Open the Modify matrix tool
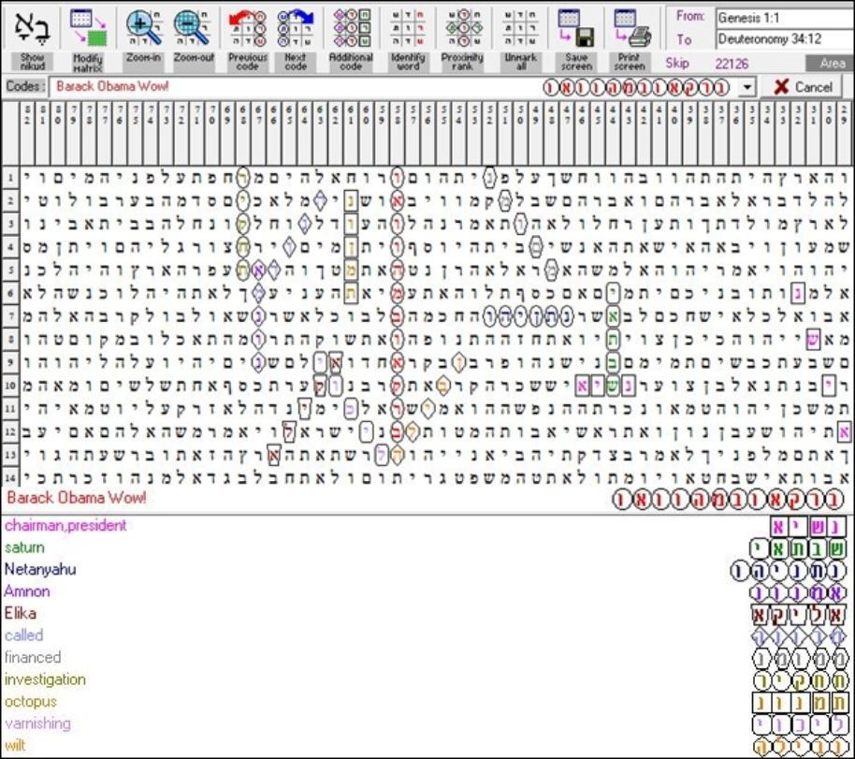 tap(88, 38)
